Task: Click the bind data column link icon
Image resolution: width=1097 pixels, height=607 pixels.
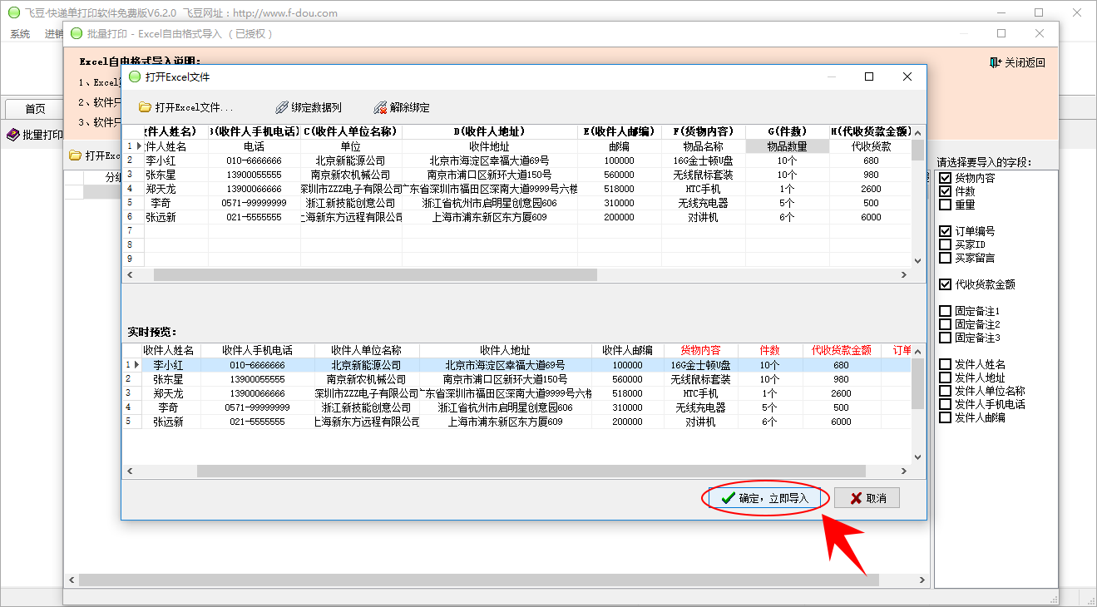Action: (x=281, y=107)
